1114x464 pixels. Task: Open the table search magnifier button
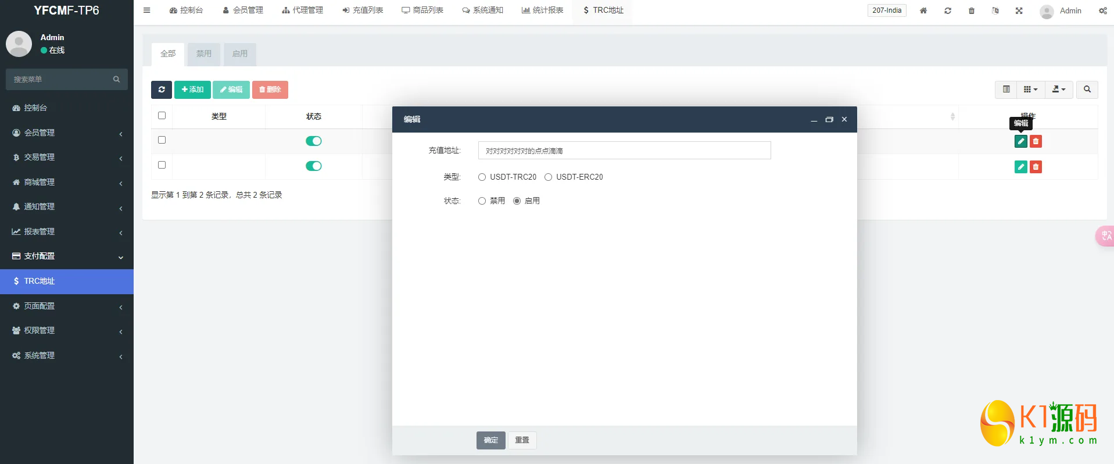(1087, 90)
